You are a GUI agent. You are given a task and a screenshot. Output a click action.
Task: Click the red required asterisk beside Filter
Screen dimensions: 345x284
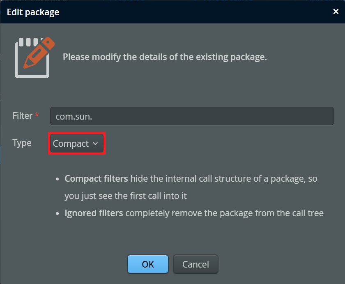pos(37,116)
